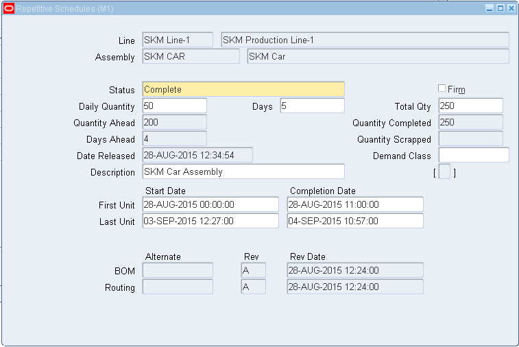Select the Days Ahead field showing 4
This screenshot has height=347, width=519.
pyautogui.click(x=175, y=139)
